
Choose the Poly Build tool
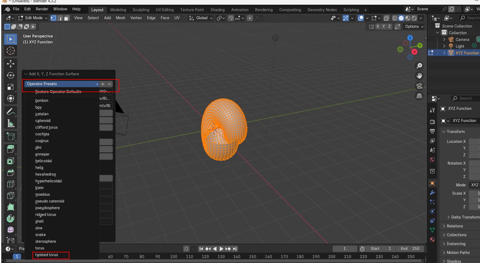[x=11, y=207]
